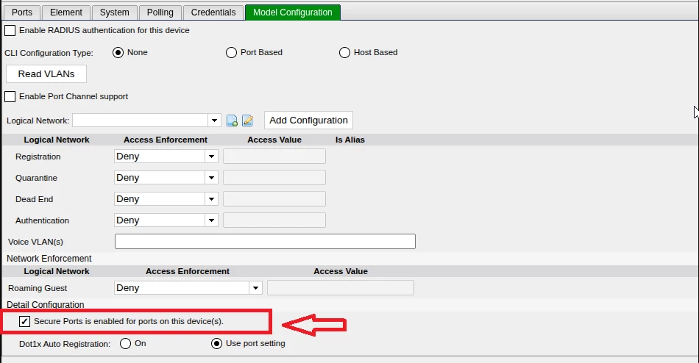Set Dot1x Auto Registration to On

(125, 343)
